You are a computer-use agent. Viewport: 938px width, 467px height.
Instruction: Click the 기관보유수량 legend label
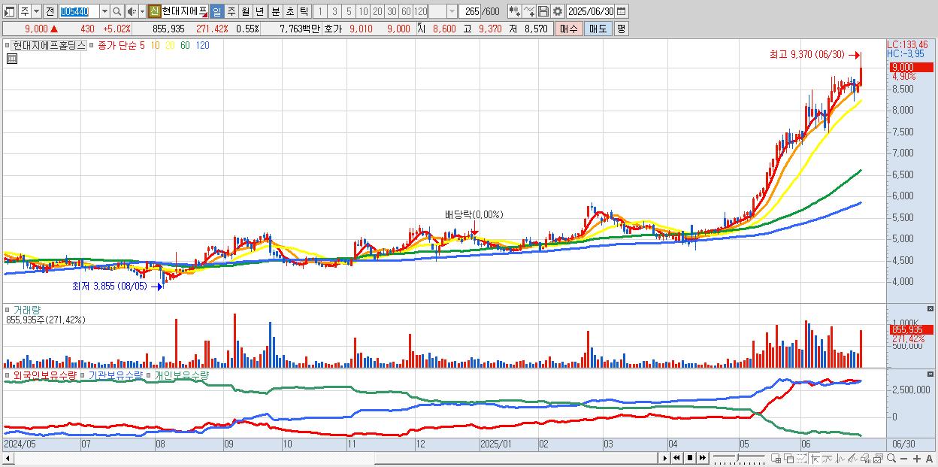point(115,375)
